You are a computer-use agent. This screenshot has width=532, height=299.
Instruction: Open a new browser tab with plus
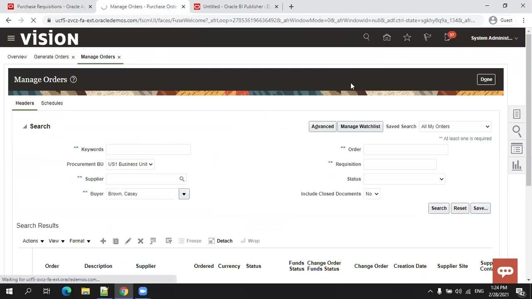coord(291,7)
